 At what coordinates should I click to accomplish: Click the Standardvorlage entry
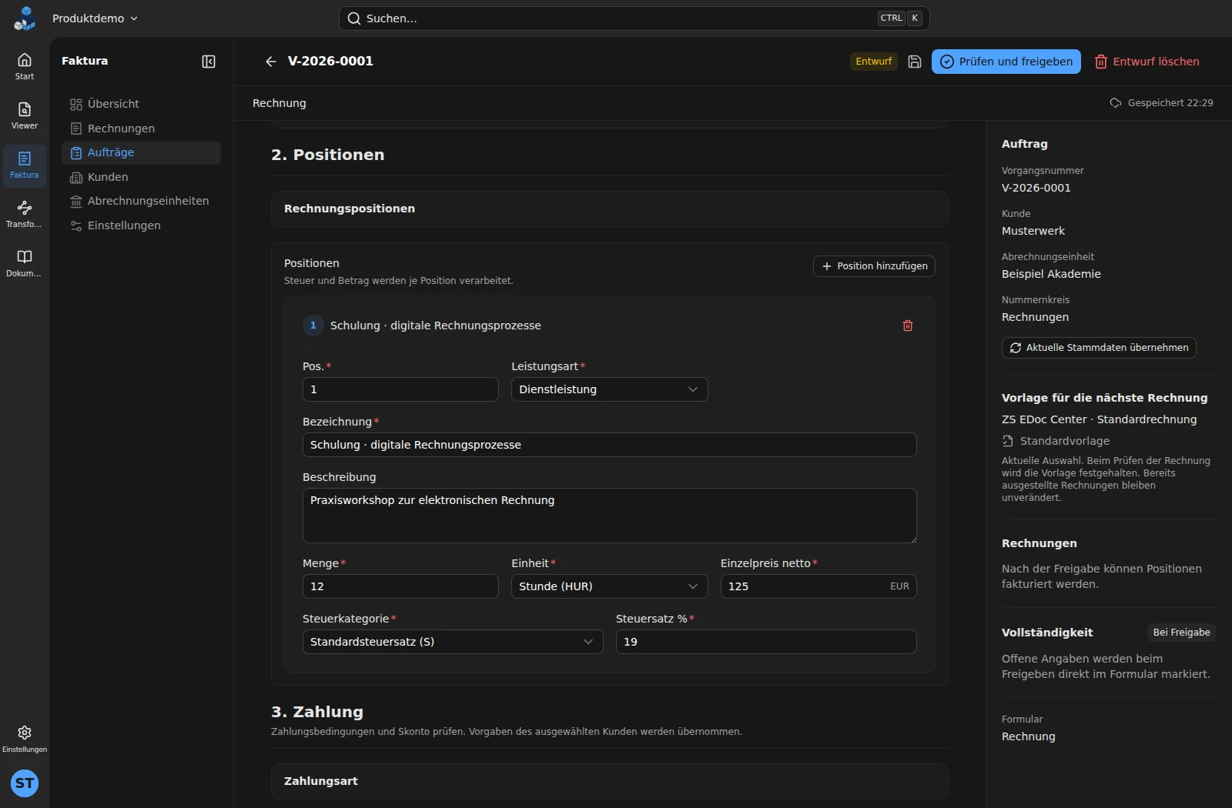[1056, 441]
